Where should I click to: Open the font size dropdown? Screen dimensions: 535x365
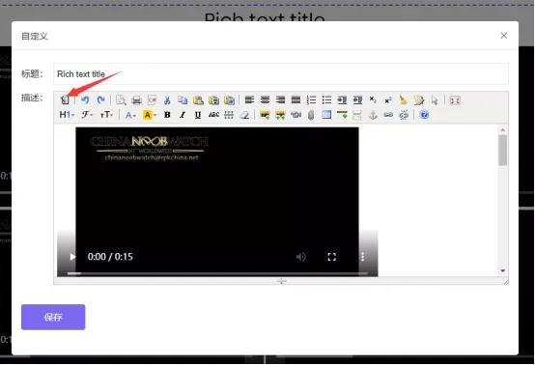pyautogui.click(x=106, y=115)
